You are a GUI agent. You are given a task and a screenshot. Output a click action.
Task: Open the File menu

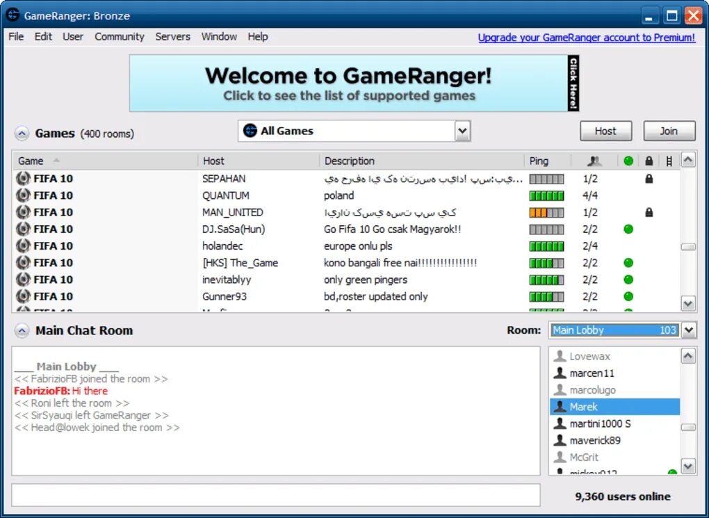[16, 37]
